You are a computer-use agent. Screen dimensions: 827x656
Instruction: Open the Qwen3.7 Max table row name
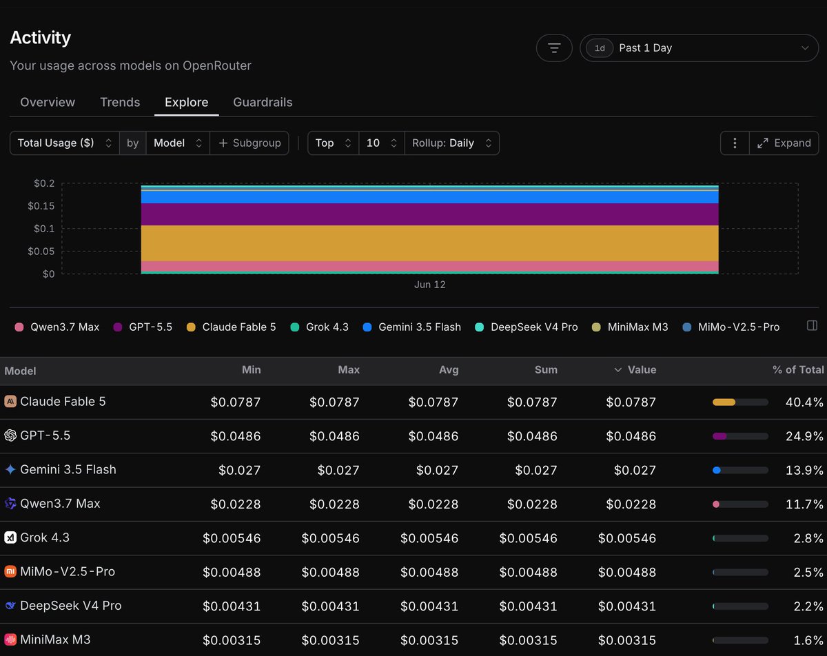61,504
